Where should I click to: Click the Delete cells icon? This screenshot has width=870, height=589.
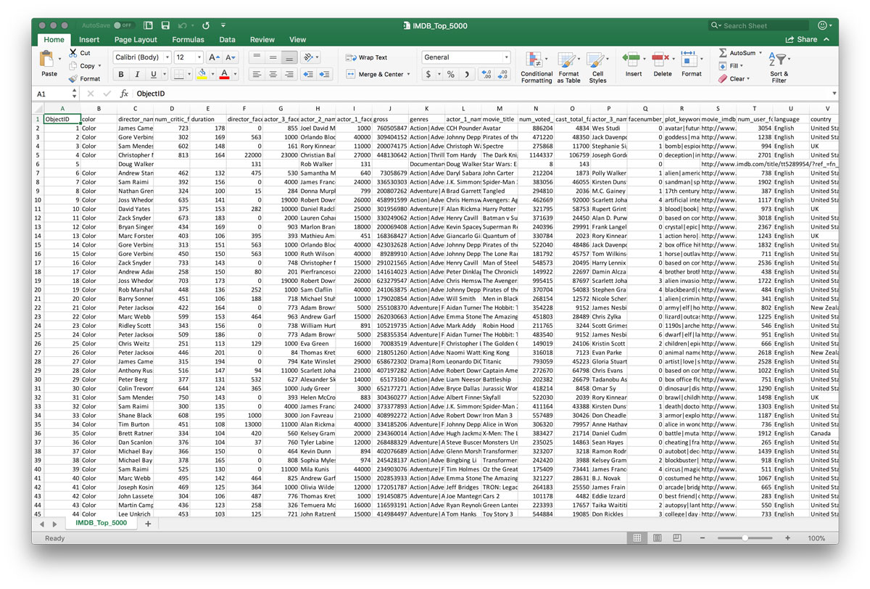coord(662,59)
